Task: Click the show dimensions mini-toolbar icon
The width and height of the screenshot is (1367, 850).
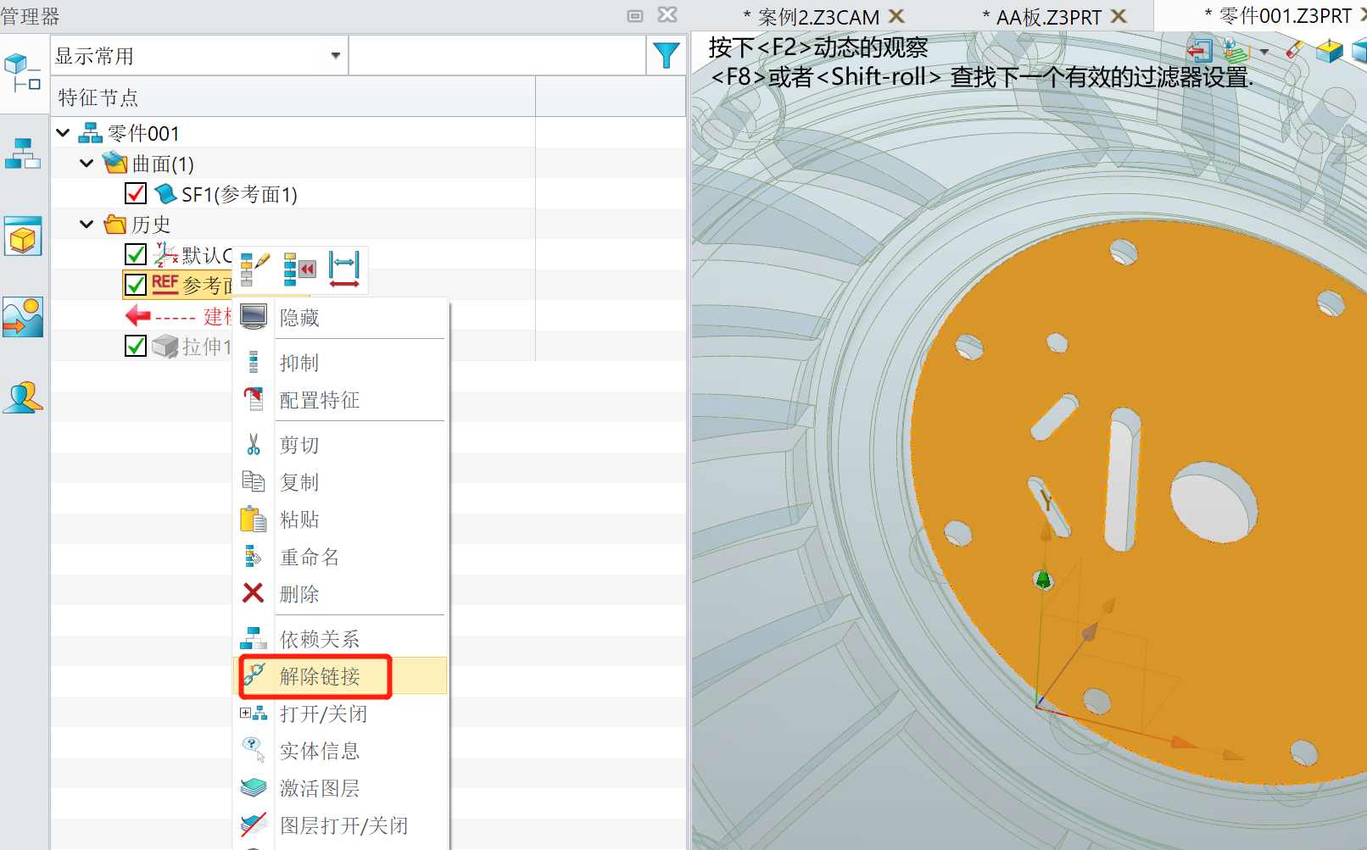Action: click(344, 269)
